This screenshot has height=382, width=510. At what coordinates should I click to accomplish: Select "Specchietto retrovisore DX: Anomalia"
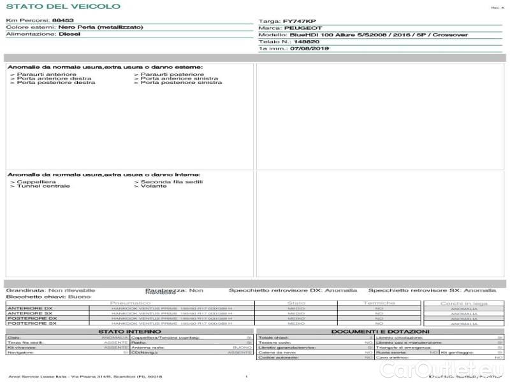293,290
